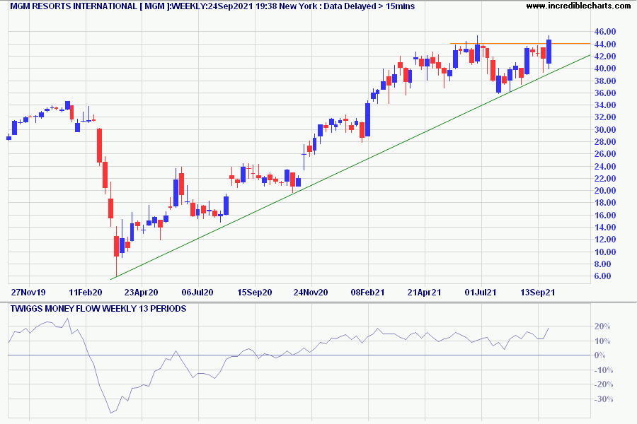The image size is (637, 424).
Task: Click the 01Jul21 date label
Action: [x=481, y=292]
